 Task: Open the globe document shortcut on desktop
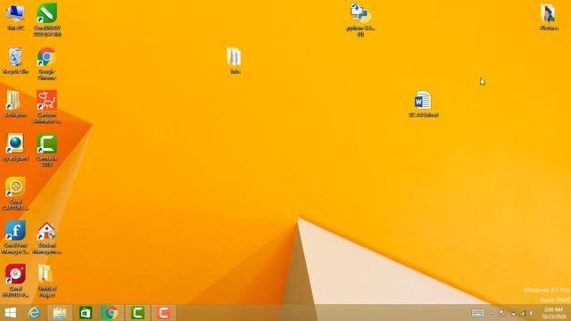(15, 147)
